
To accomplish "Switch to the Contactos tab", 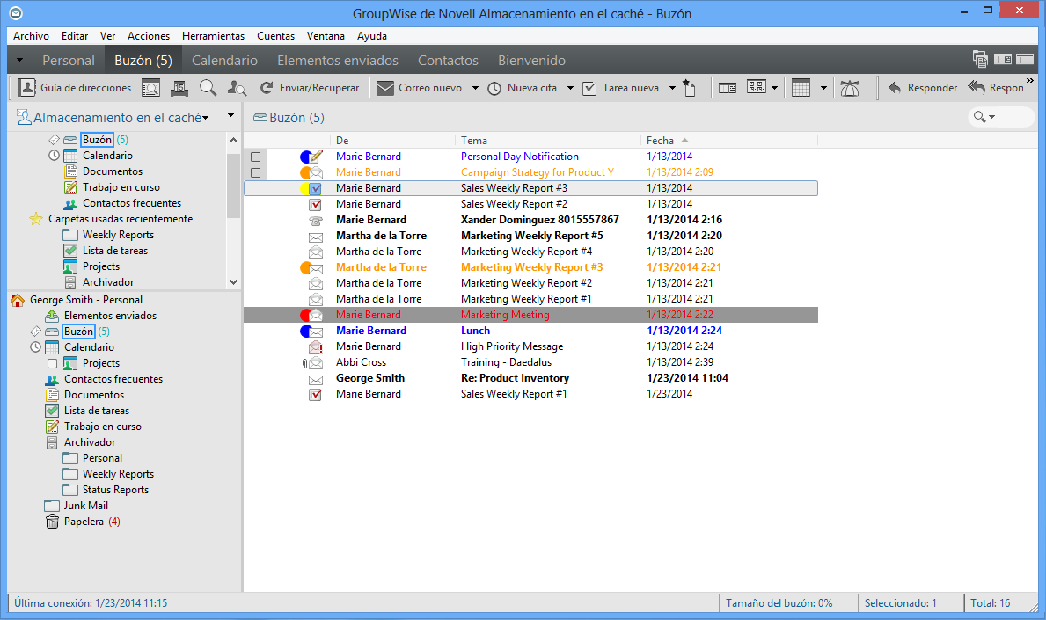I will (x=449, y=60).
